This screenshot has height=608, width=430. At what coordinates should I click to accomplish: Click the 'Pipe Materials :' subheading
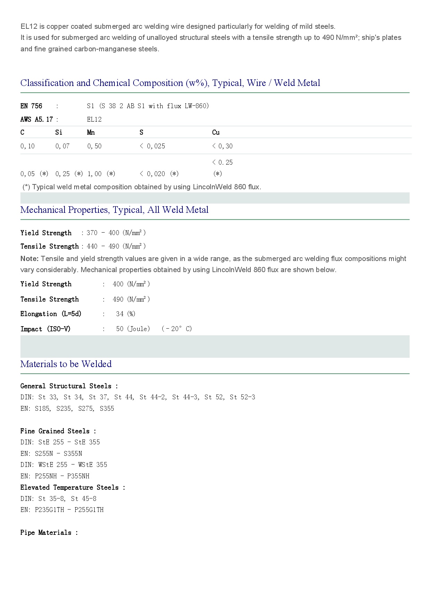point(49,533)
